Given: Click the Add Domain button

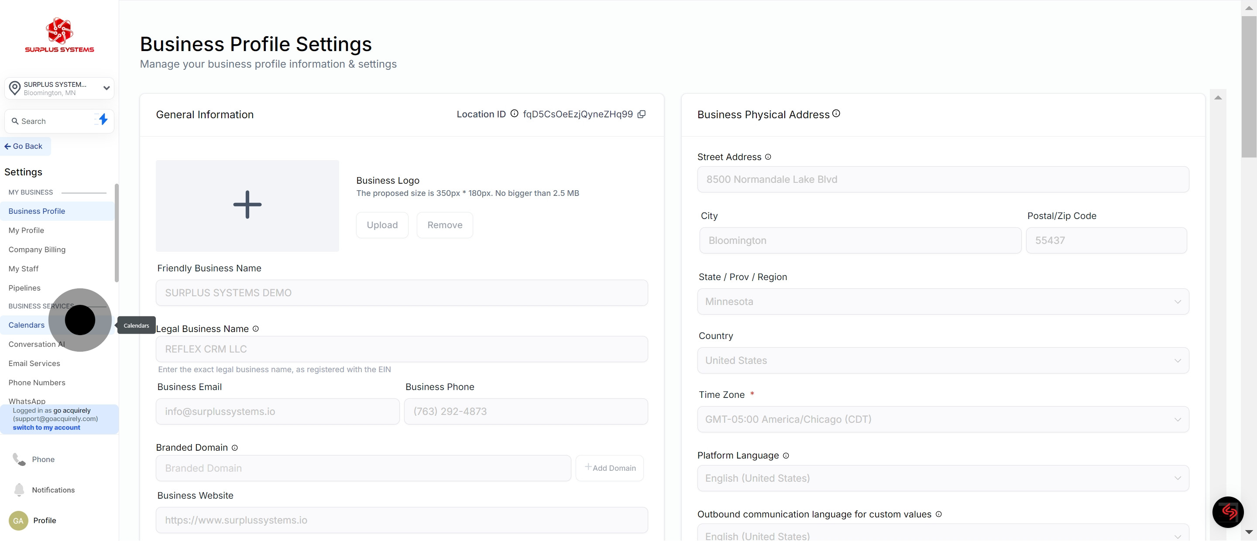Looking at the screenshot, I should [610, 468].
